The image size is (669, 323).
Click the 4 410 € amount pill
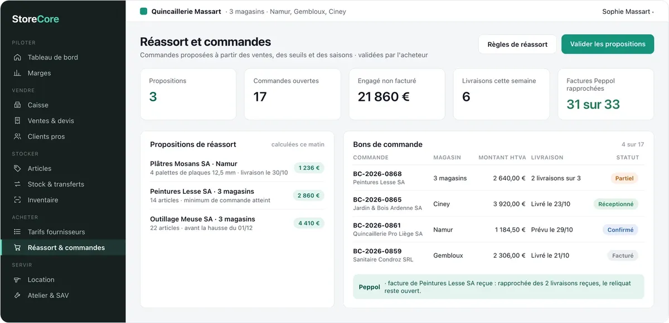tap(309, 223)
